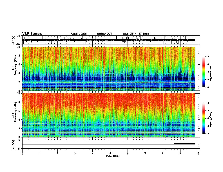
Task: Click time axis tick label "5"
Action: click(110, 153)
